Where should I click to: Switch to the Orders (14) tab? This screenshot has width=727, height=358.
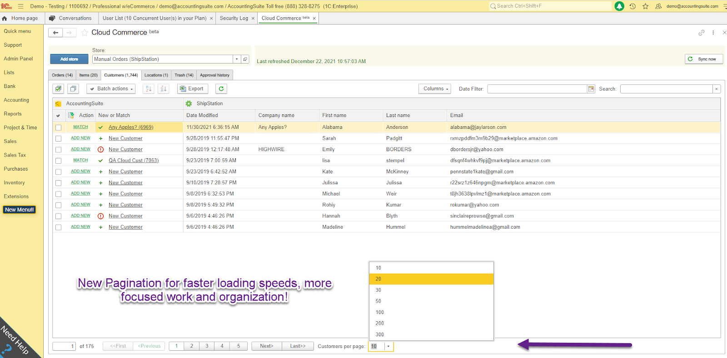[62, 75]
